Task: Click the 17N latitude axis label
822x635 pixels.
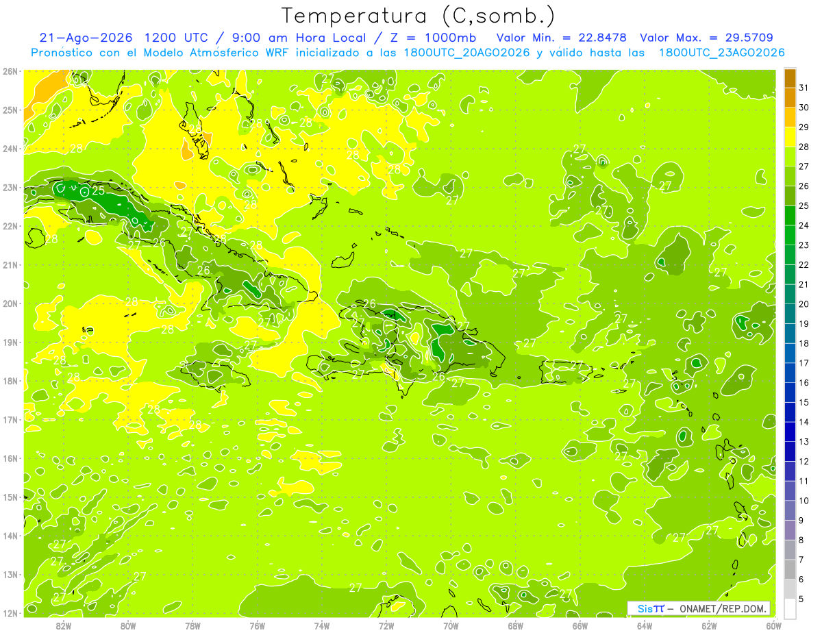Action: click(x=11, y=420)
